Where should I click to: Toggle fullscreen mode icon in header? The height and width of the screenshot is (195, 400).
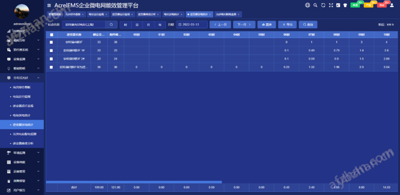(x=331, y=5)
